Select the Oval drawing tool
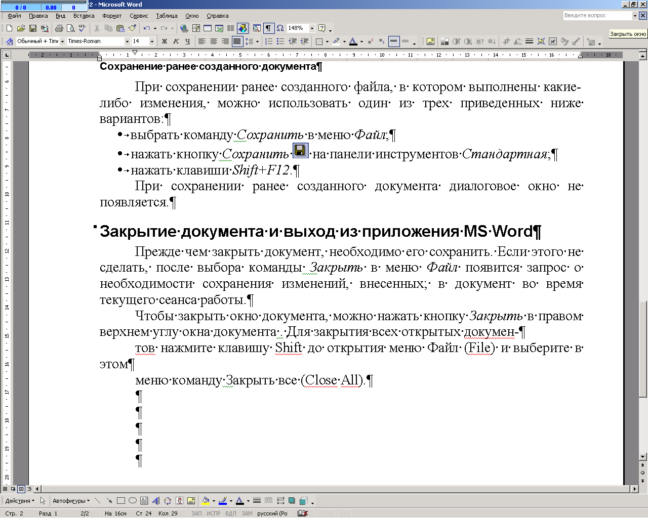The height and width of the screenshot is (518, 648). click(132, 501)
